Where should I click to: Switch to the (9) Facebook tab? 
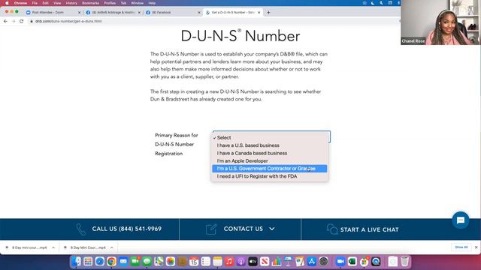click(x=173, y=13)
